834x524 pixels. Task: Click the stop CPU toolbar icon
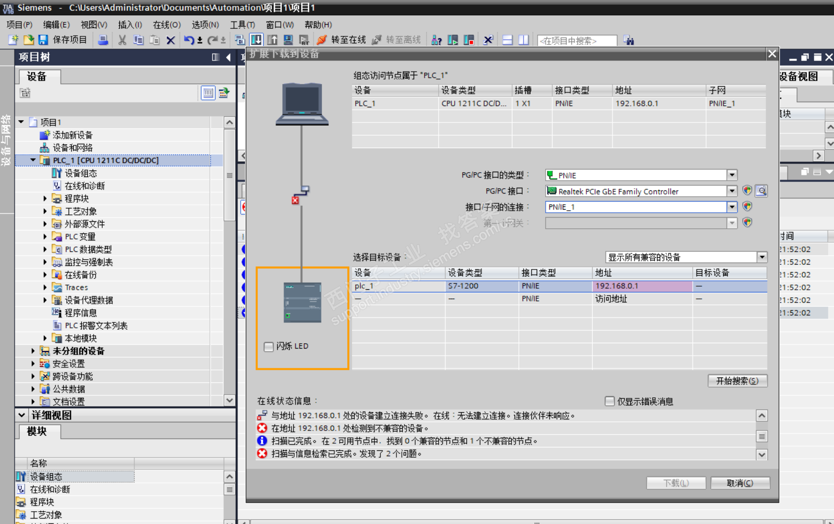click(x=469, y=40)
